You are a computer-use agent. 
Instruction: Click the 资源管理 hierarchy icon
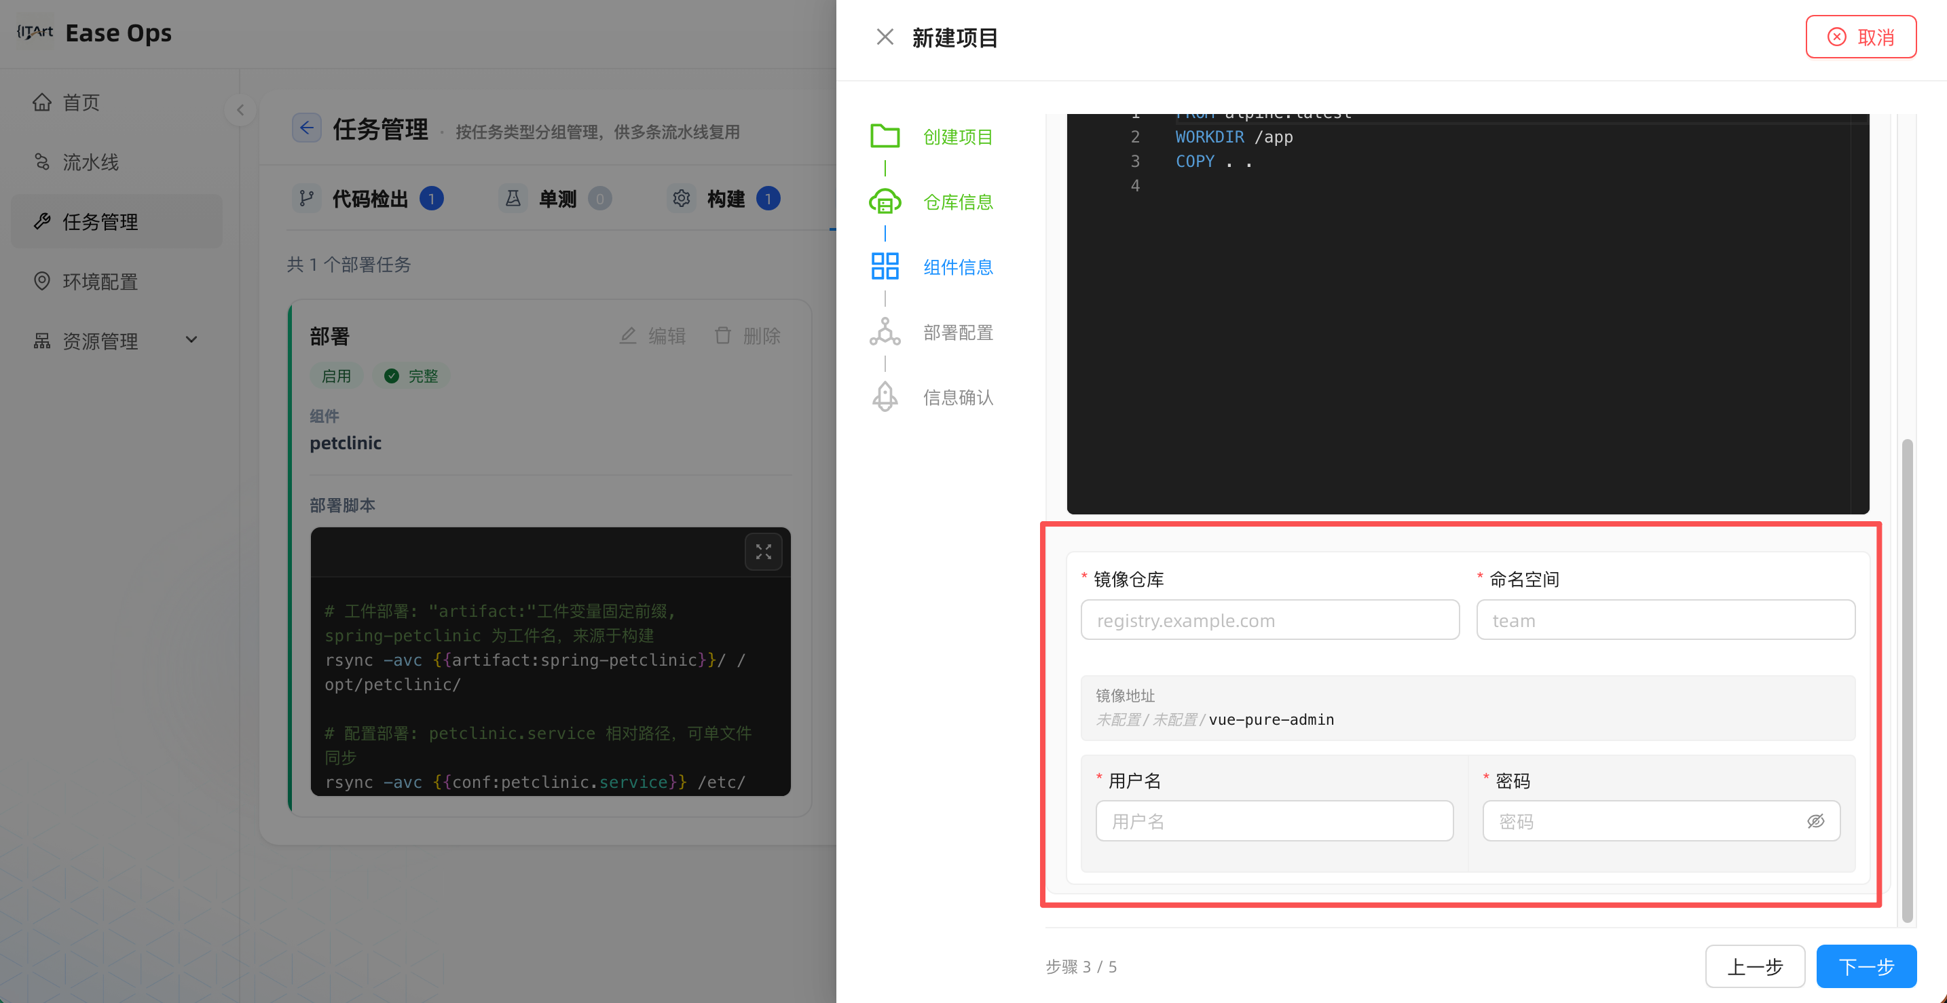tap(42, 341)
